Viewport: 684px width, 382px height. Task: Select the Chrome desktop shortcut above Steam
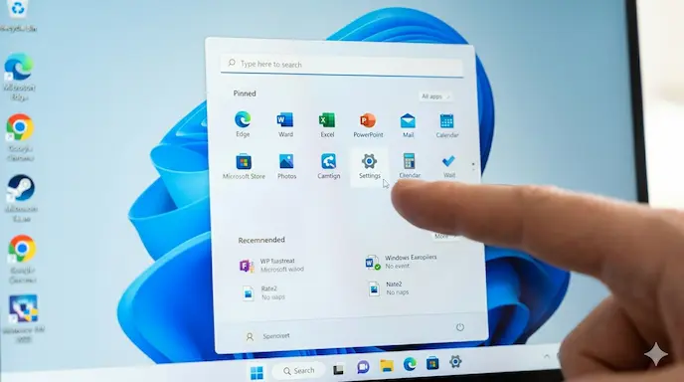pos(20,137)
